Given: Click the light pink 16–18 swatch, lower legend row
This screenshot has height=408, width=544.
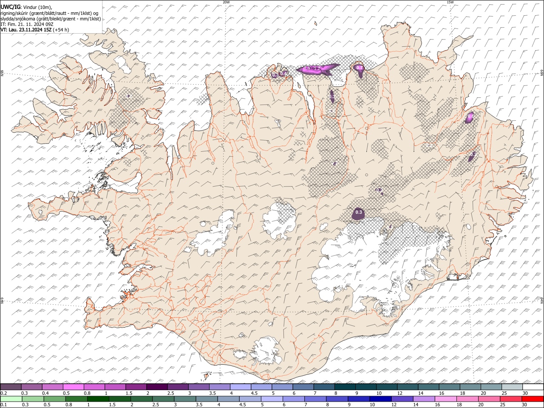Looking at the screenshot, I should click(x=445, y=399).
